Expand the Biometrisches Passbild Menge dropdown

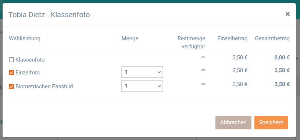click(x=142, y=86)
